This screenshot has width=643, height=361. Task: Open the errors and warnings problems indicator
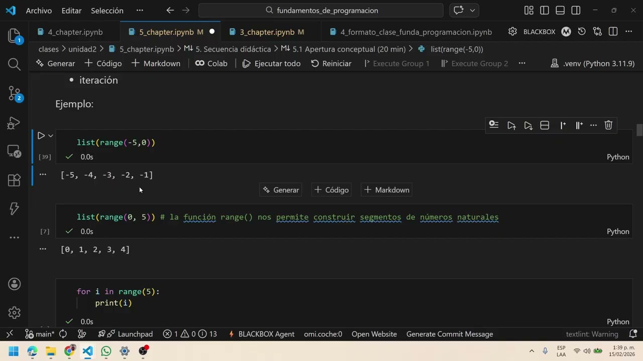tap(190, 334)
